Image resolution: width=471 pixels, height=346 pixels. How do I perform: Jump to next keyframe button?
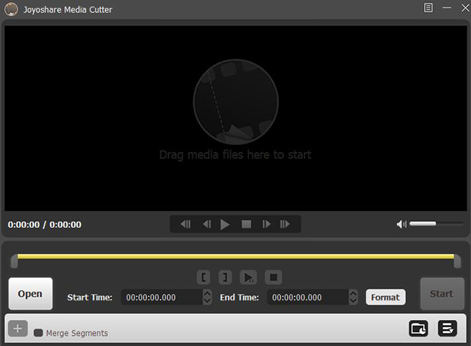tap(285, 224)
